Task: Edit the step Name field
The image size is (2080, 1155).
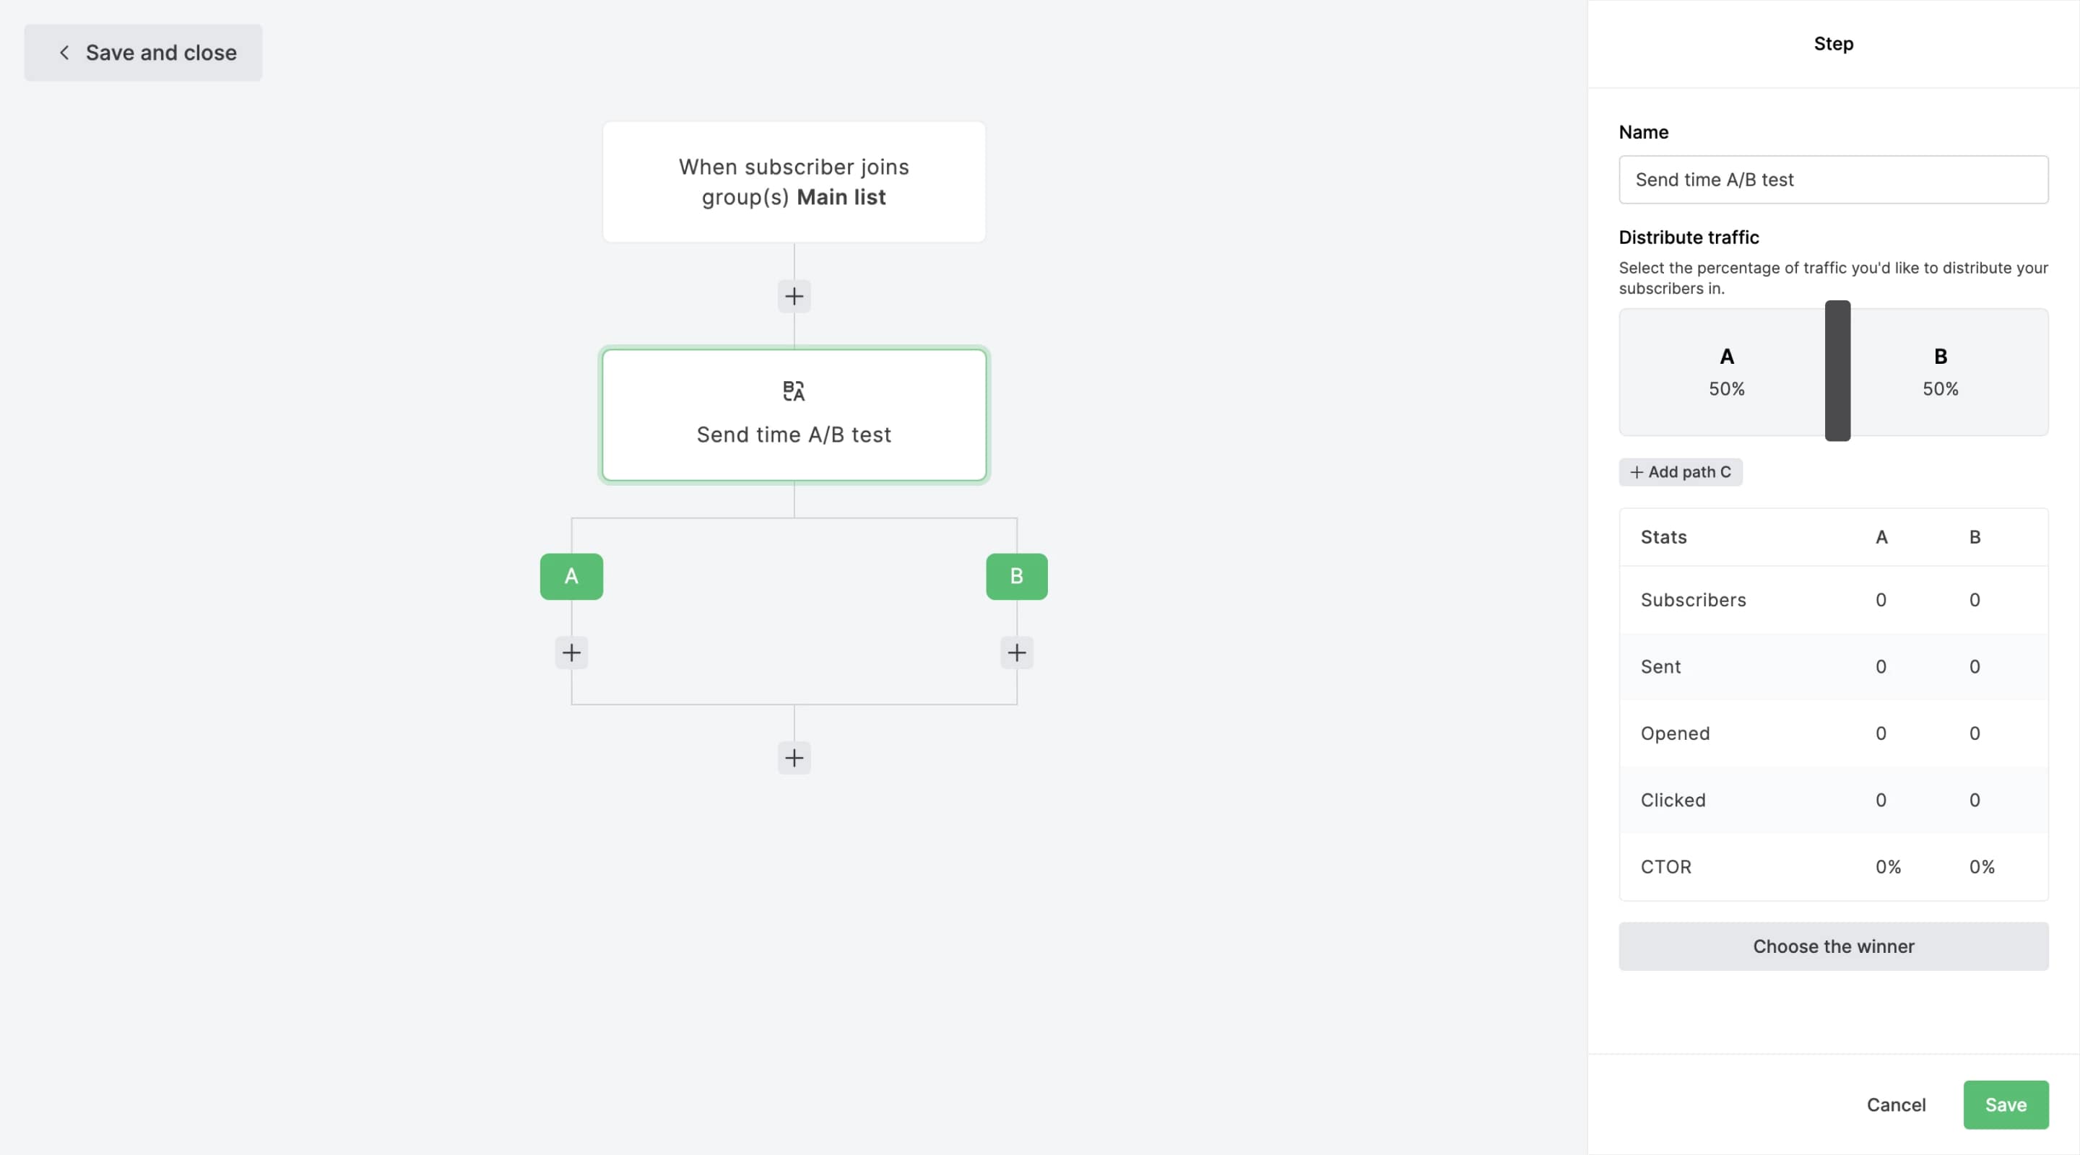Action: 1833,179
